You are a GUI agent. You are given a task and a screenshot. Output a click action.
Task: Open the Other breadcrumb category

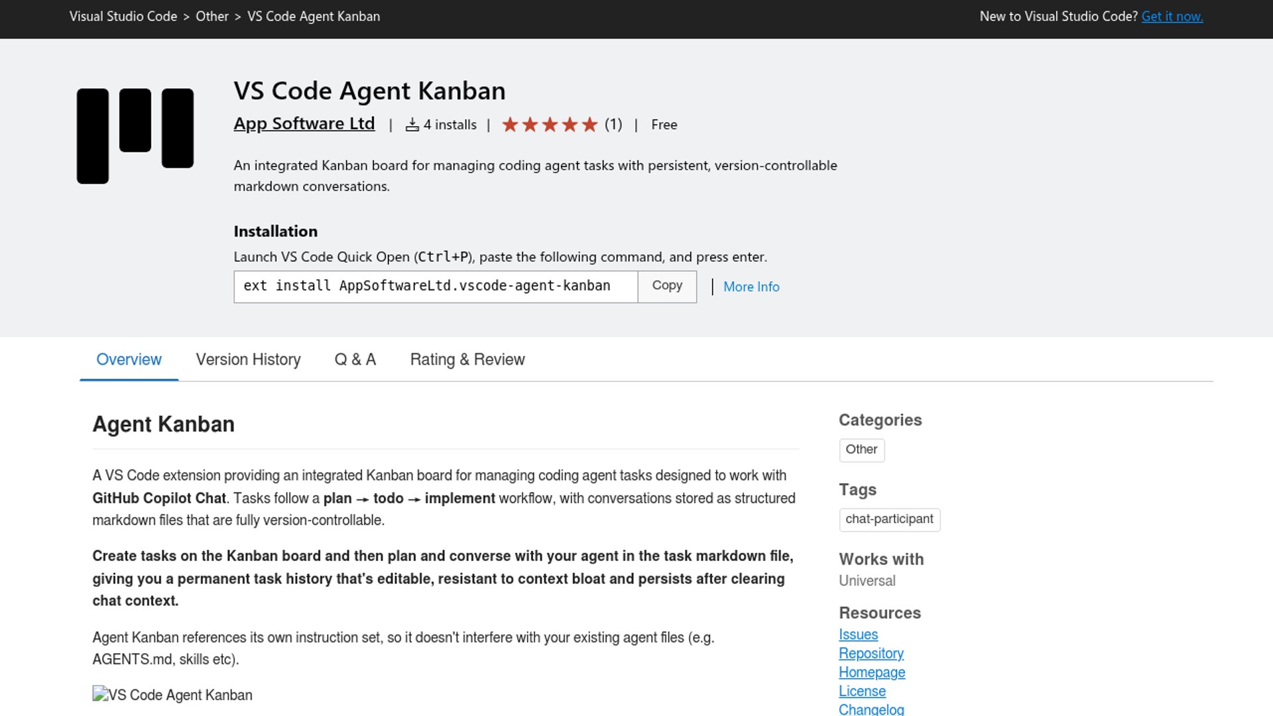[212, 17]
